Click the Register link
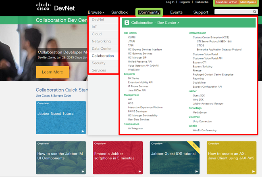Image resolution: width=262 pixels, height=177 pixels. [x=185, y=2]
